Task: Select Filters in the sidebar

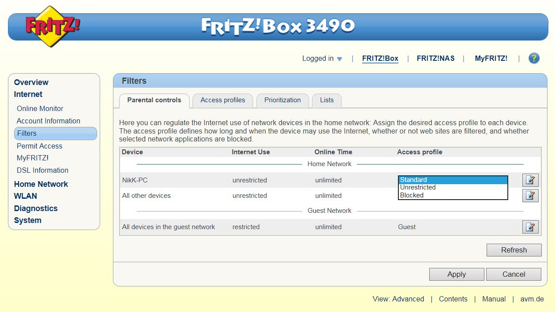Action: pyautogui.click(x=56, y=134)
